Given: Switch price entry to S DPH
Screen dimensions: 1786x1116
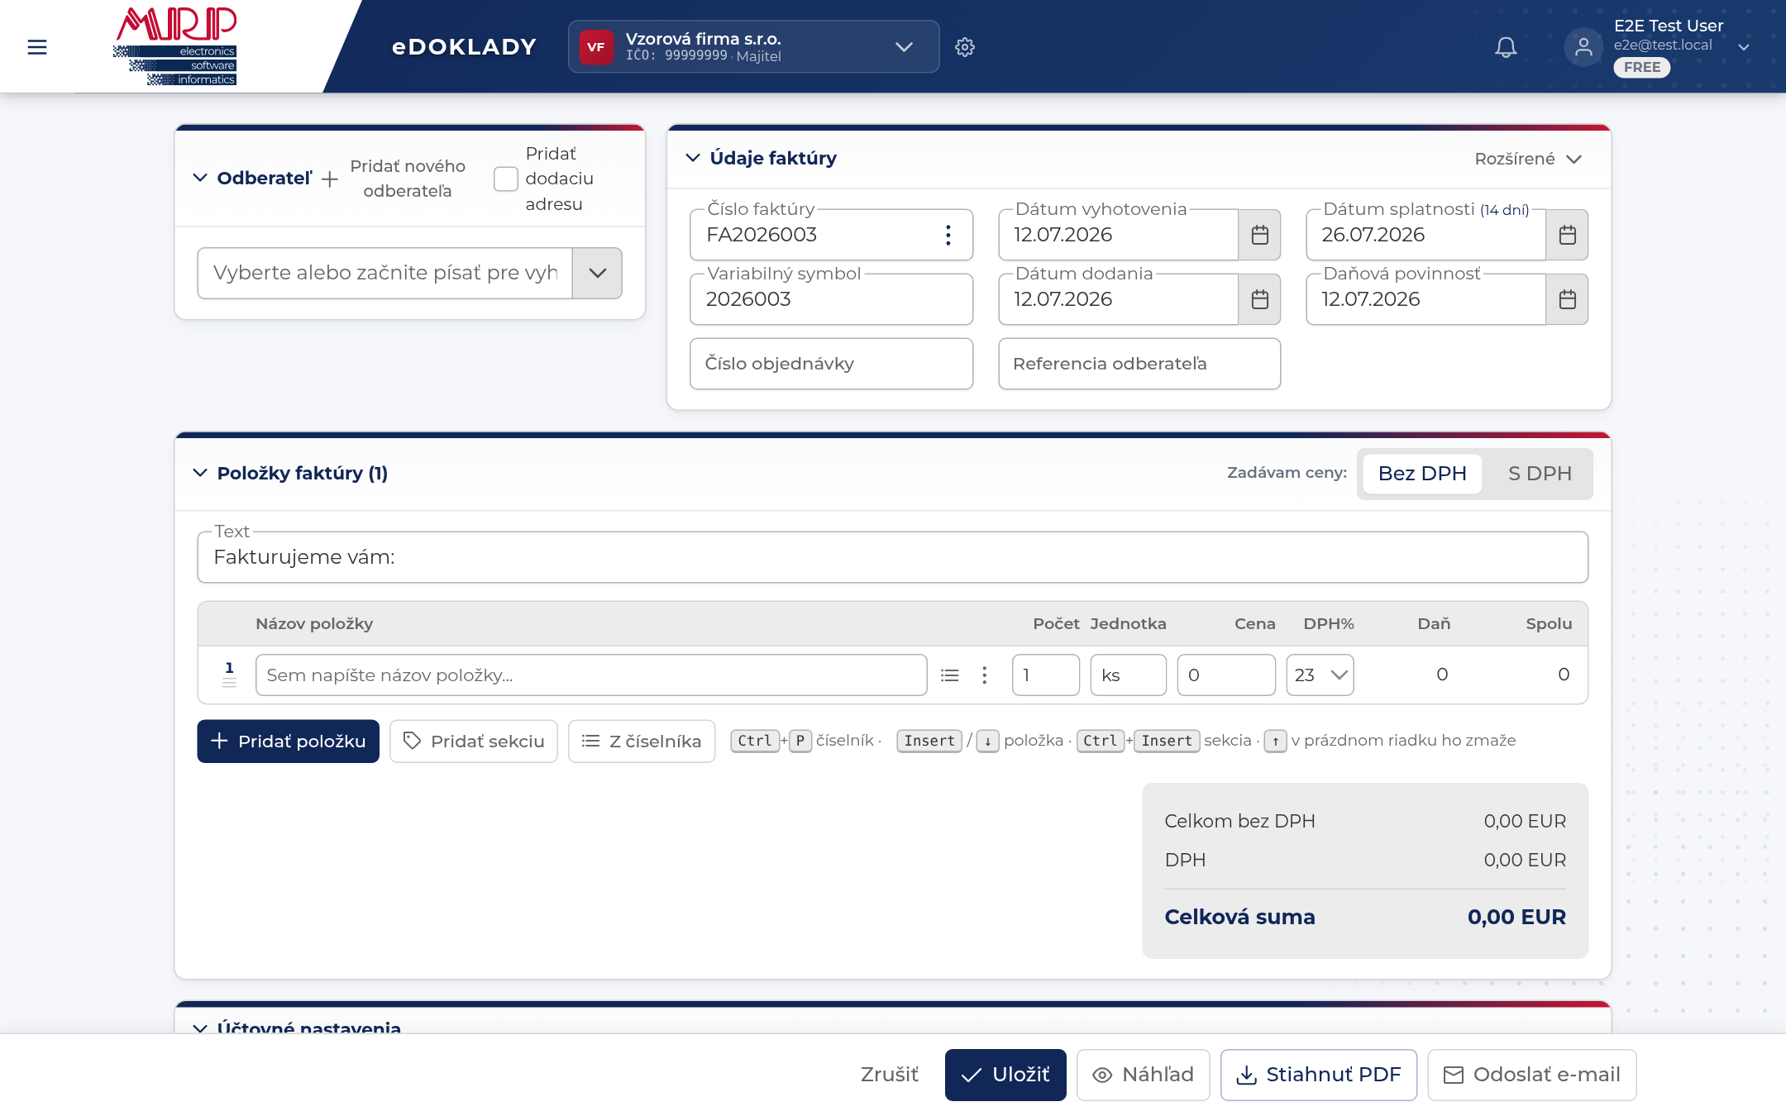Looking at the screenshot, I should pyautogui.click(x=1540, y=474).
